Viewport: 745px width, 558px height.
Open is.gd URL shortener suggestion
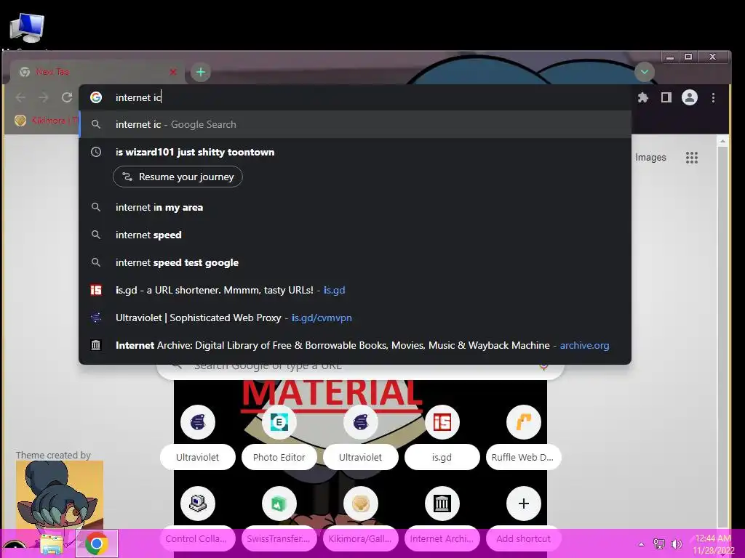click(355, 290)
